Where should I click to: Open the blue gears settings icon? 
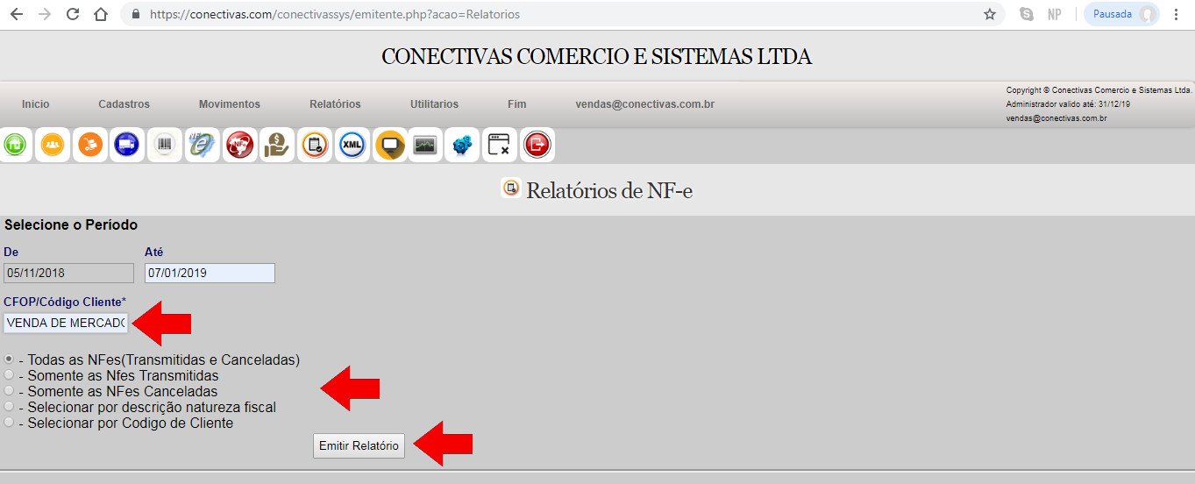(461, 145)
